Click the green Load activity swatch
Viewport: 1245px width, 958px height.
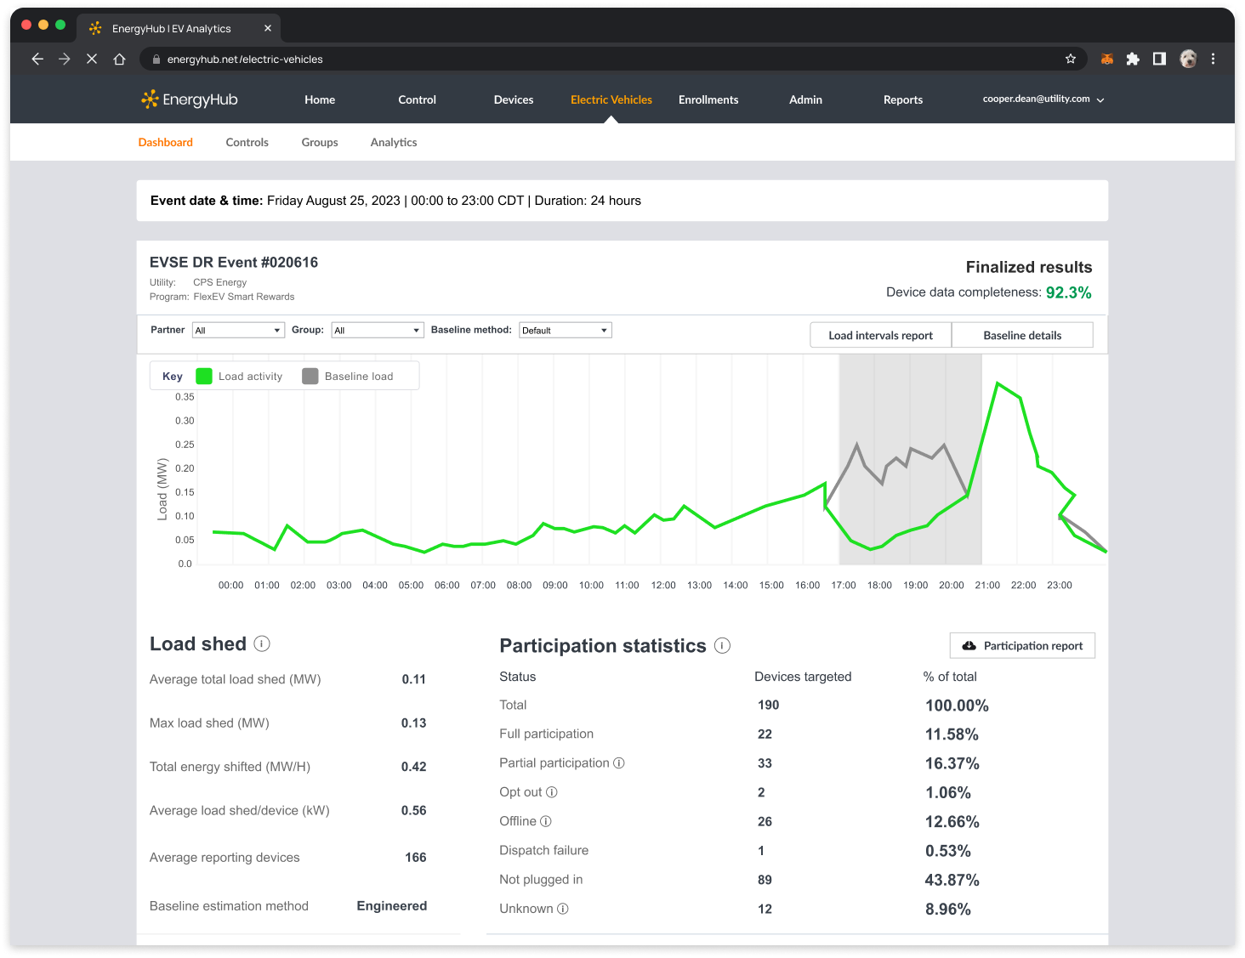[x=204, y=377]
